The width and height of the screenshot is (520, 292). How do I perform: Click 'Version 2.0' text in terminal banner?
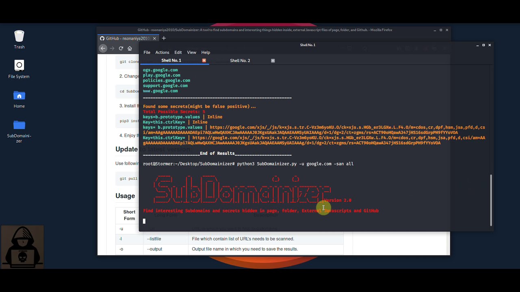tap(338, 200)
